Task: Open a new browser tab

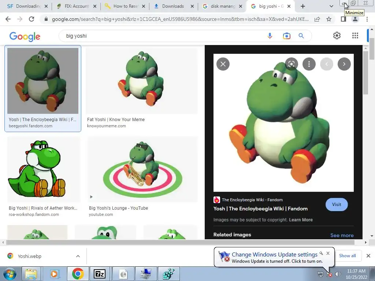Action: 303,6
